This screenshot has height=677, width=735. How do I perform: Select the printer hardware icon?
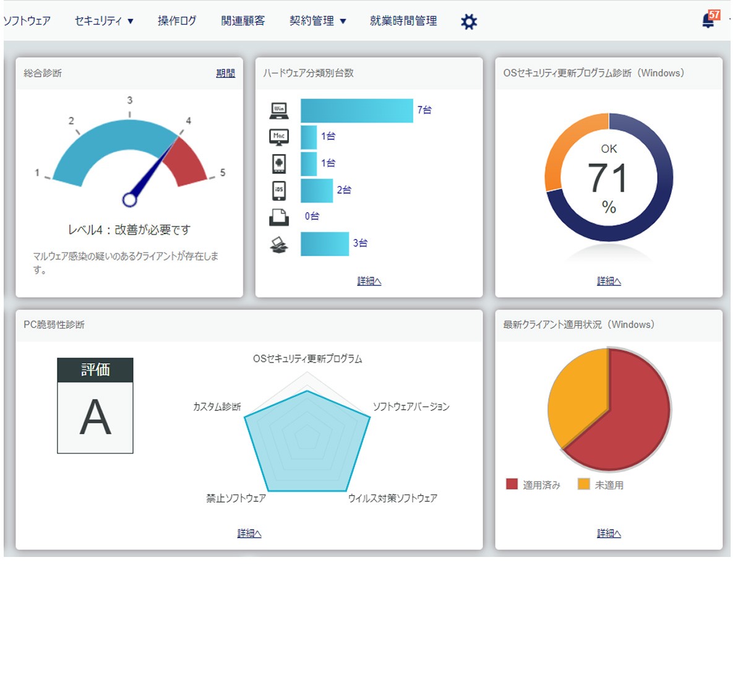[x=279, y=217]
